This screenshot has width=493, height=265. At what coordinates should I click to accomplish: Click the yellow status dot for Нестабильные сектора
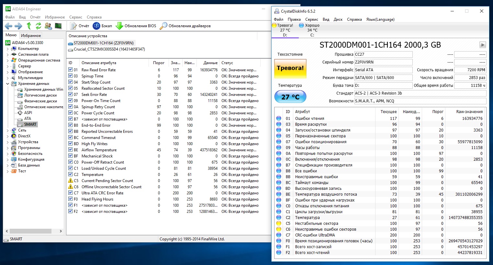coord(279,224)
